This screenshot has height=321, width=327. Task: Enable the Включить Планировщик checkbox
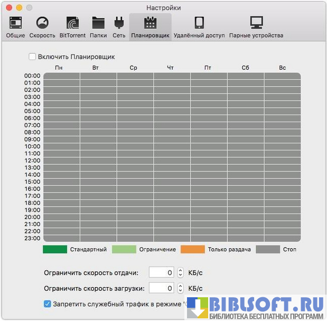(32, 56)
